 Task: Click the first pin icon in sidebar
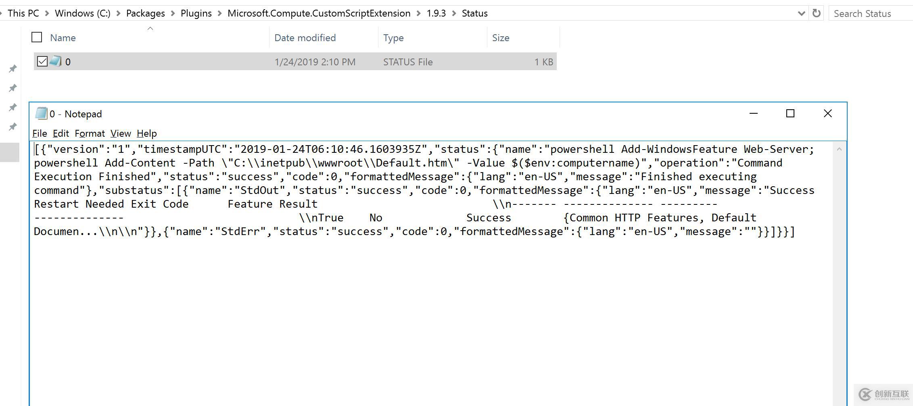[x=13, y=69]
